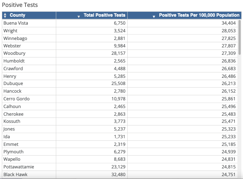Click Wapello's 24,831 per-100,000 value
The width and height of the screenshot is (243, 179).
coord(228,159)
